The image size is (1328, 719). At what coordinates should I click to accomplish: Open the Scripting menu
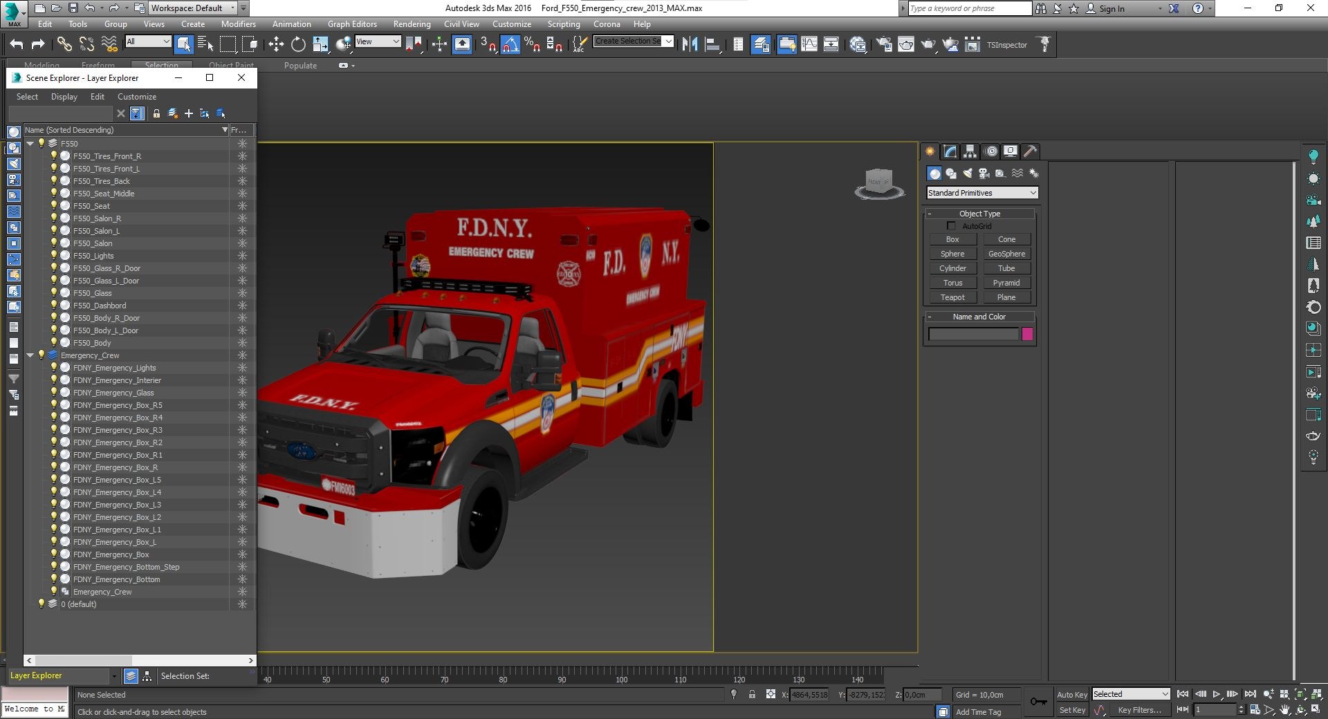[x=564, y=24]
